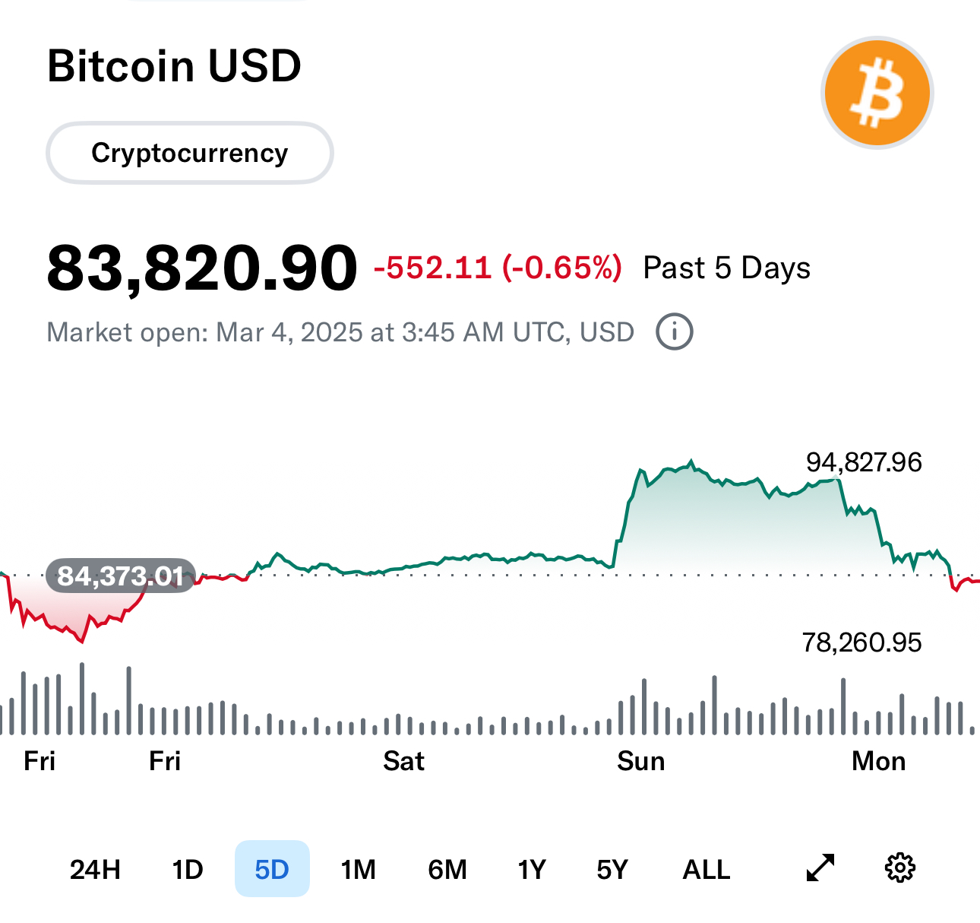Click the 78,260.95 low price label
The width and height of the screenshot is (980, 923).
click(861, 643)
